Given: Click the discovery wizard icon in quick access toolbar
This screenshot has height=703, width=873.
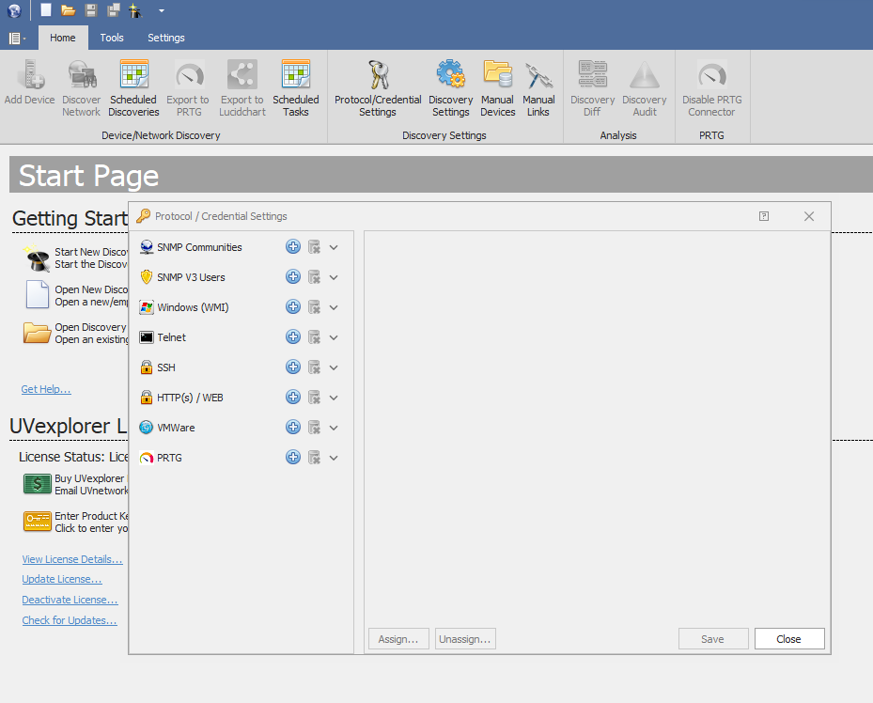Looking at the screenshot, I should point(135,10).
